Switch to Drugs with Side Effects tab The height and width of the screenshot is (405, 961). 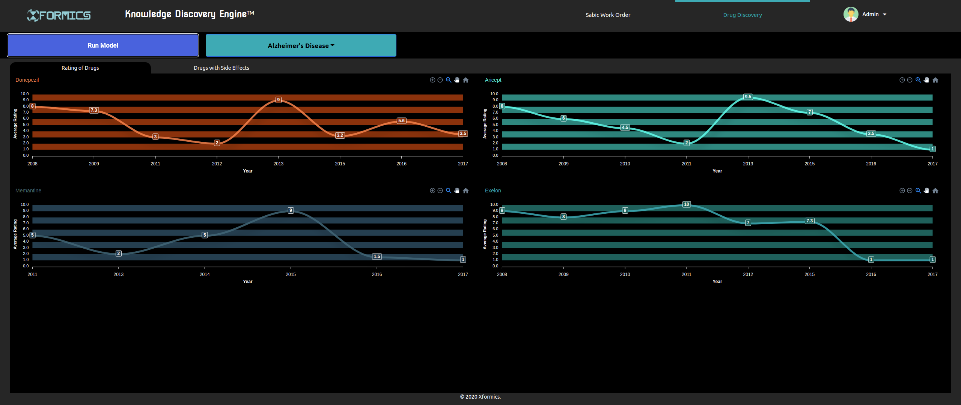(x=221, y=68)
